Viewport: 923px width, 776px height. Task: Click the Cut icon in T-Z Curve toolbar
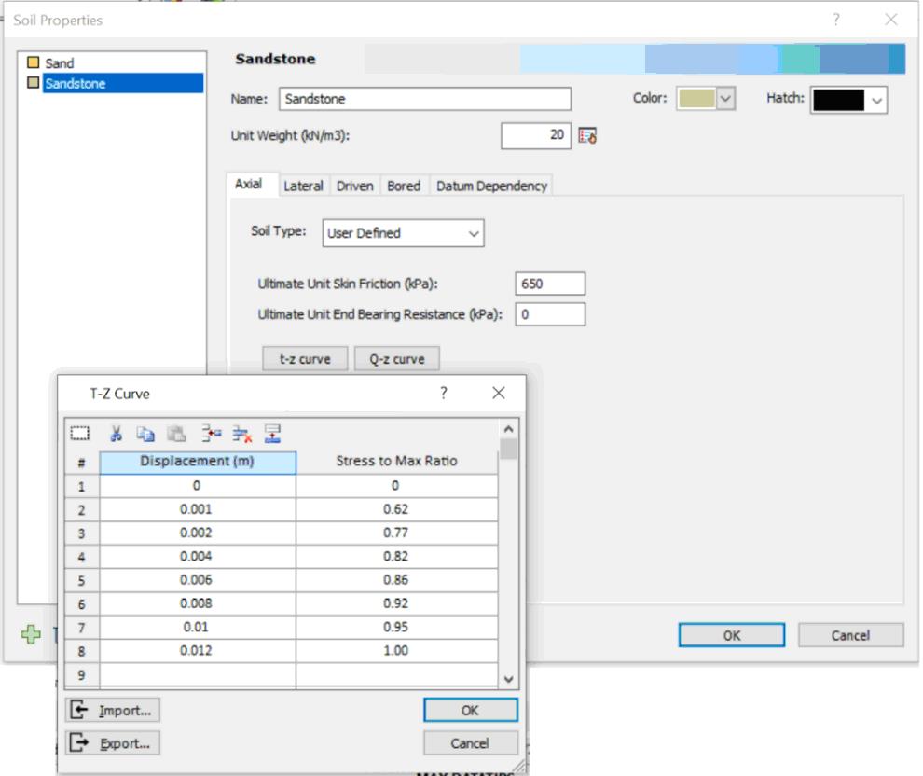point(117,434)
